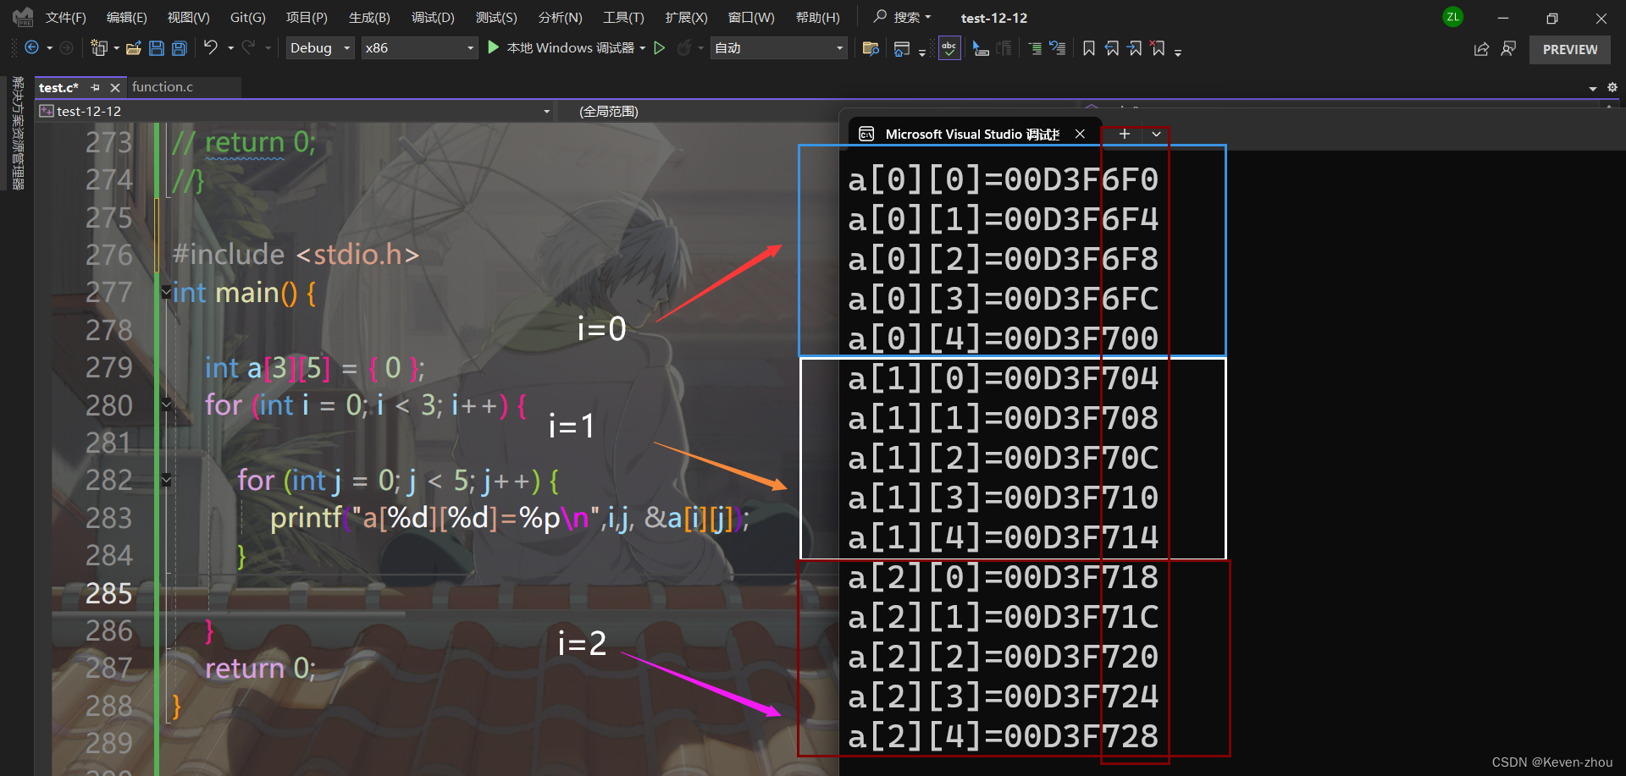Open the 解决方案资源管理器 side panel tab
1626x776 pixels.
tap(18, 133)
